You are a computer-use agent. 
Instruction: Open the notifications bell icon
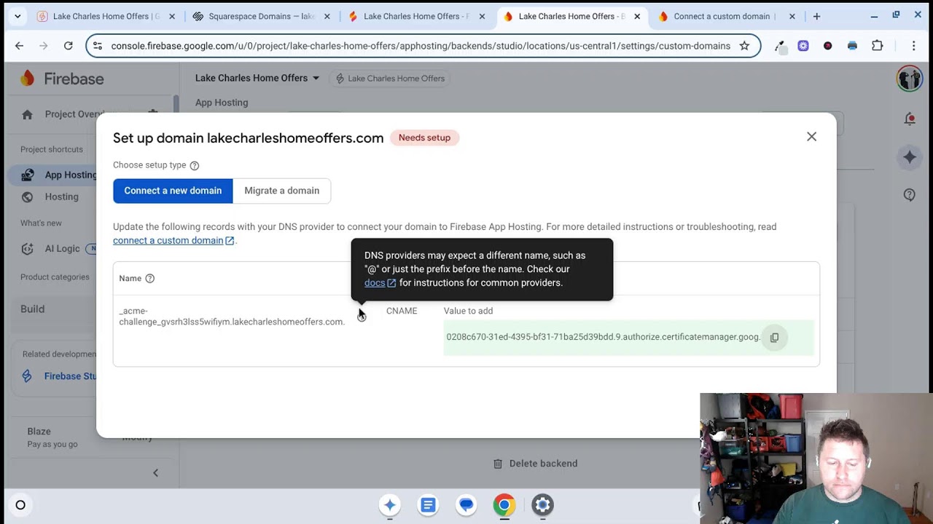910,119
